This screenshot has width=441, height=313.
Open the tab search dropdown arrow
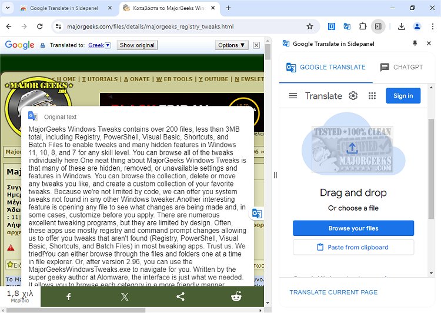coord(8,8)
